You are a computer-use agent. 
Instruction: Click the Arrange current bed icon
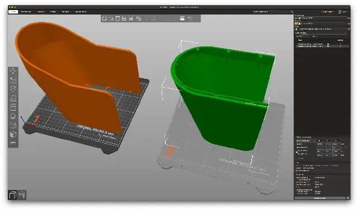[131, 18]
